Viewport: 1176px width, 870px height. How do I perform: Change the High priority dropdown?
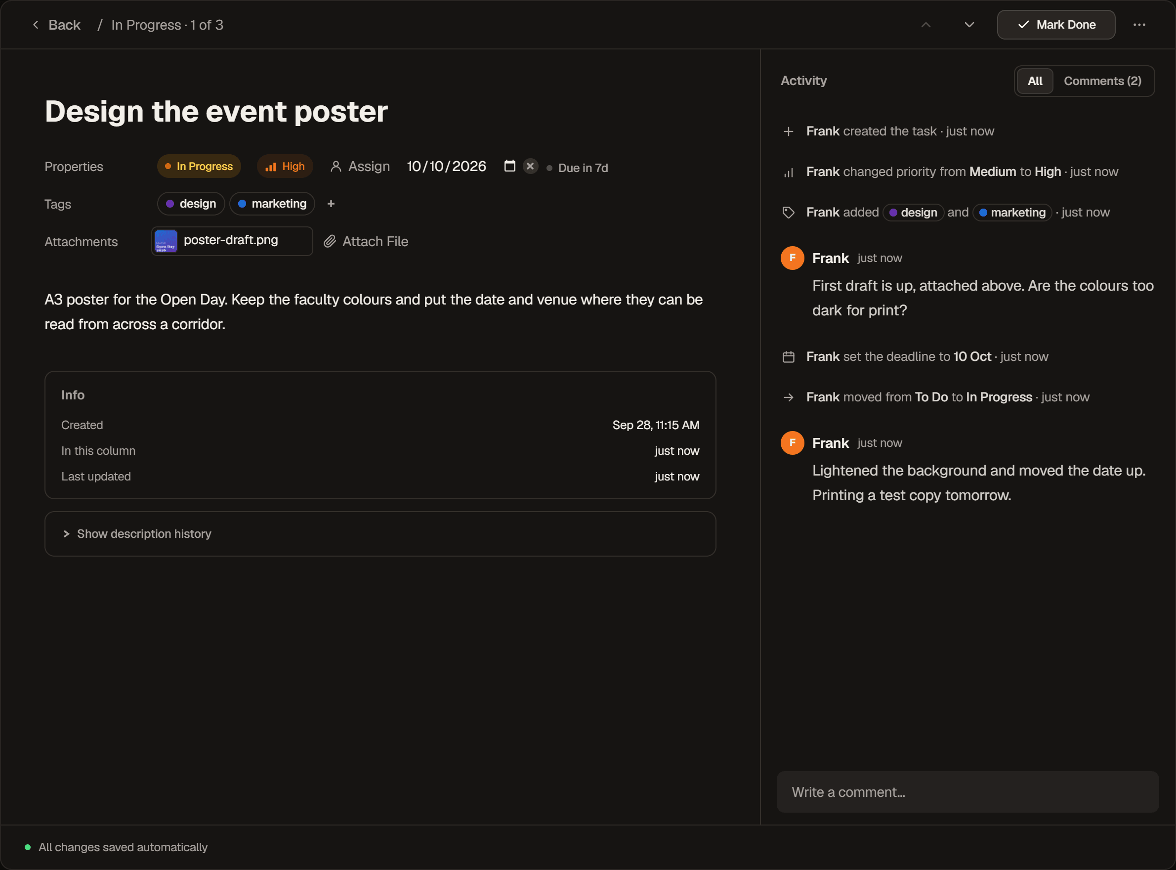(285, 167)
